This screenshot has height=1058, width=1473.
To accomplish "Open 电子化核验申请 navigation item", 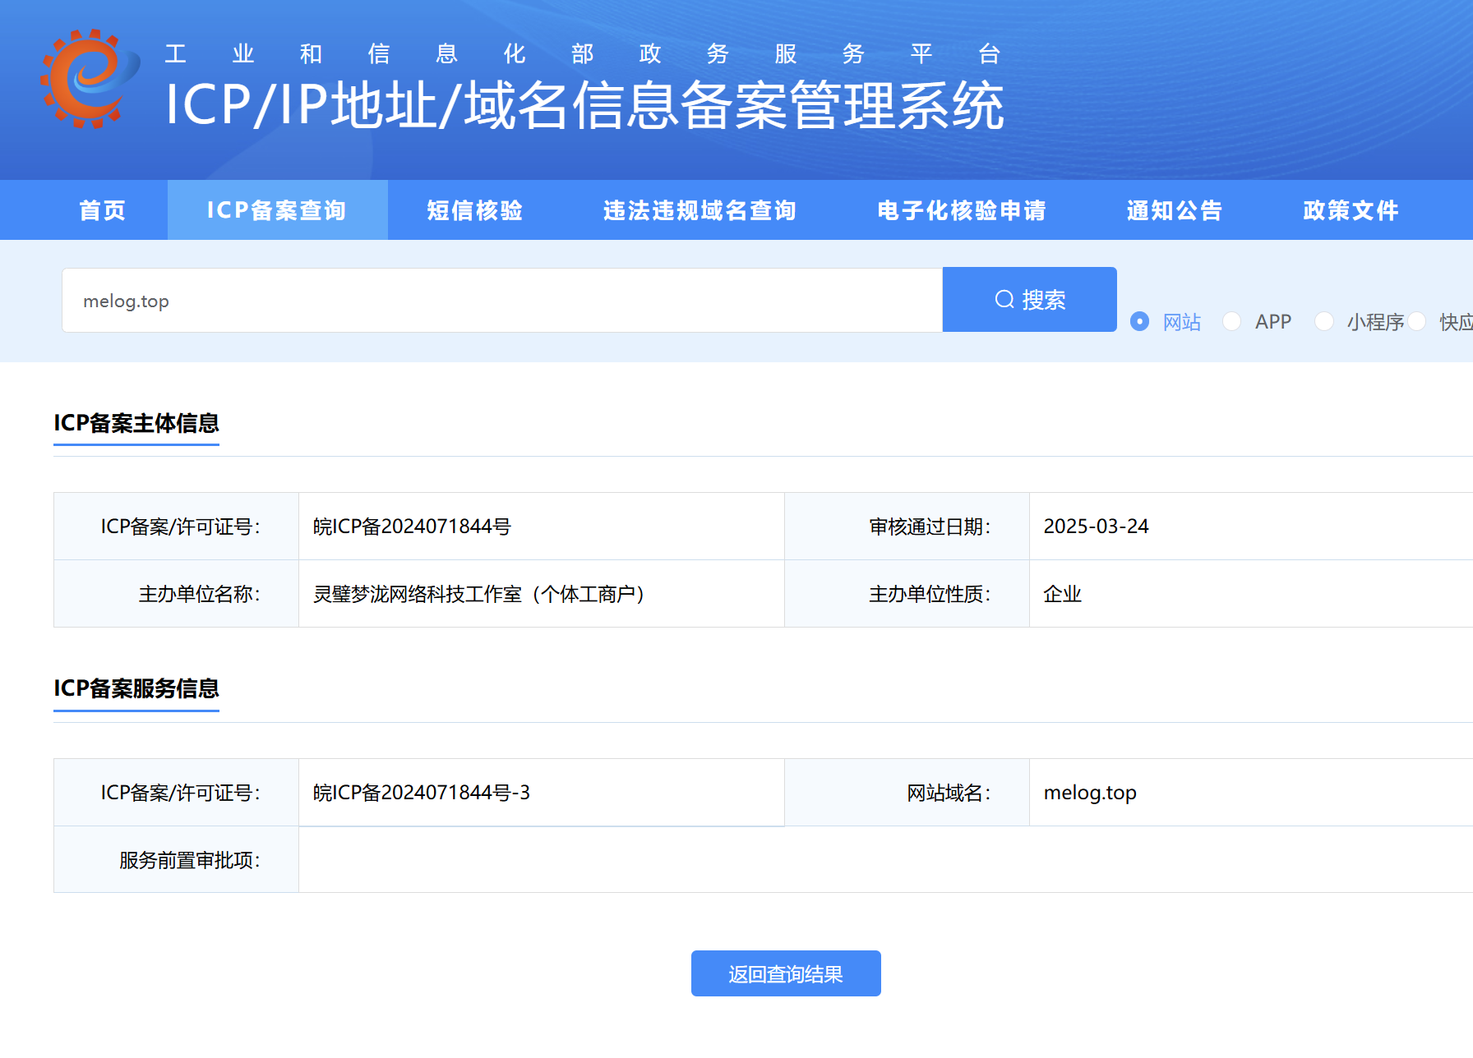I will (962, 210).
